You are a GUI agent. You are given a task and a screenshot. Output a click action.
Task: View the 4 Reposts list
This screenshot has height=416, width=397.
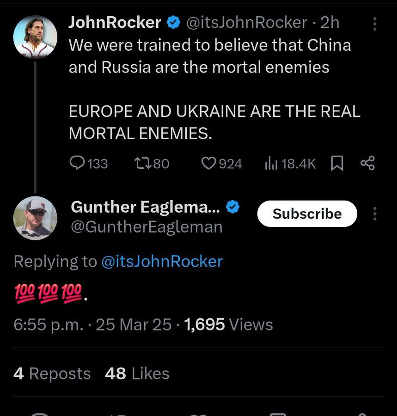click(52, 373)
